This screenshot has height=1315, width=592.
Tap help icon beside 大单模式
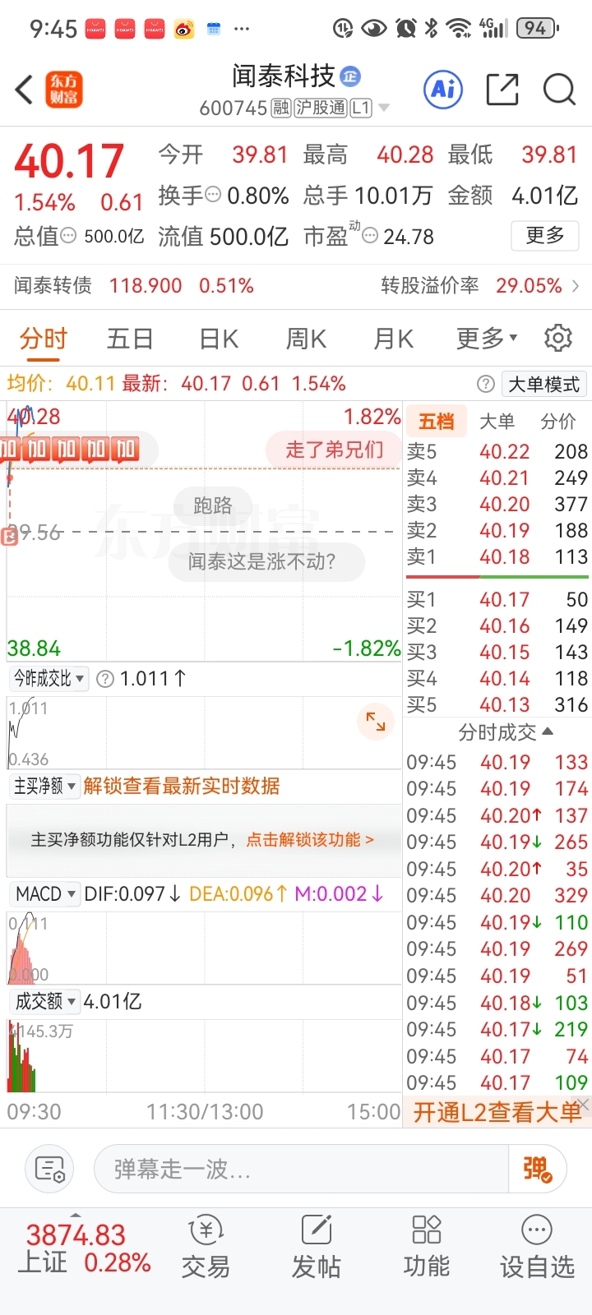click(x=486, y=384)
